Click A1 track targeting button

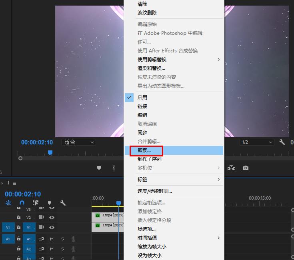point(29,239)
